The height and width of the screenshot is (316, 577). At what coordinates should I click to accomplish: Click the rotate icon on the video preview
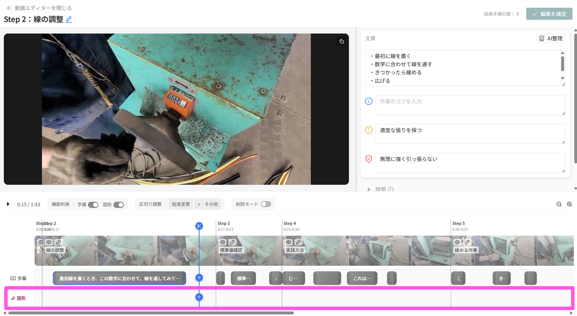(x=342, y=42)
